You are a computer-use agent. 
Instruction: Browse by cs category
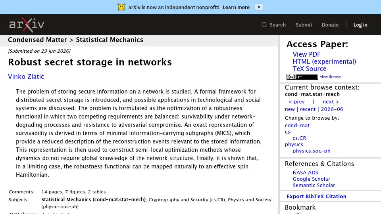[x=287, y=132]
